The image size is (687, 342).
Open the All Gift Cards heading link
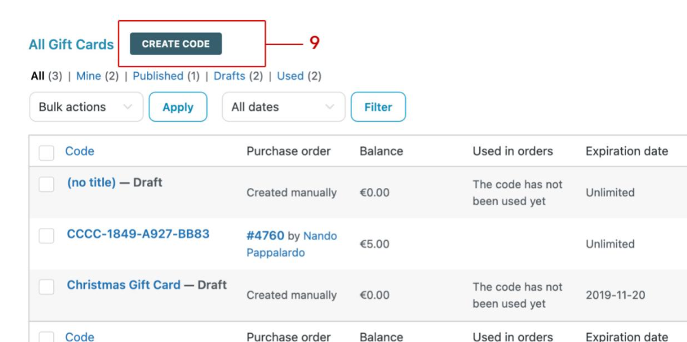click(x=71, y=44)
